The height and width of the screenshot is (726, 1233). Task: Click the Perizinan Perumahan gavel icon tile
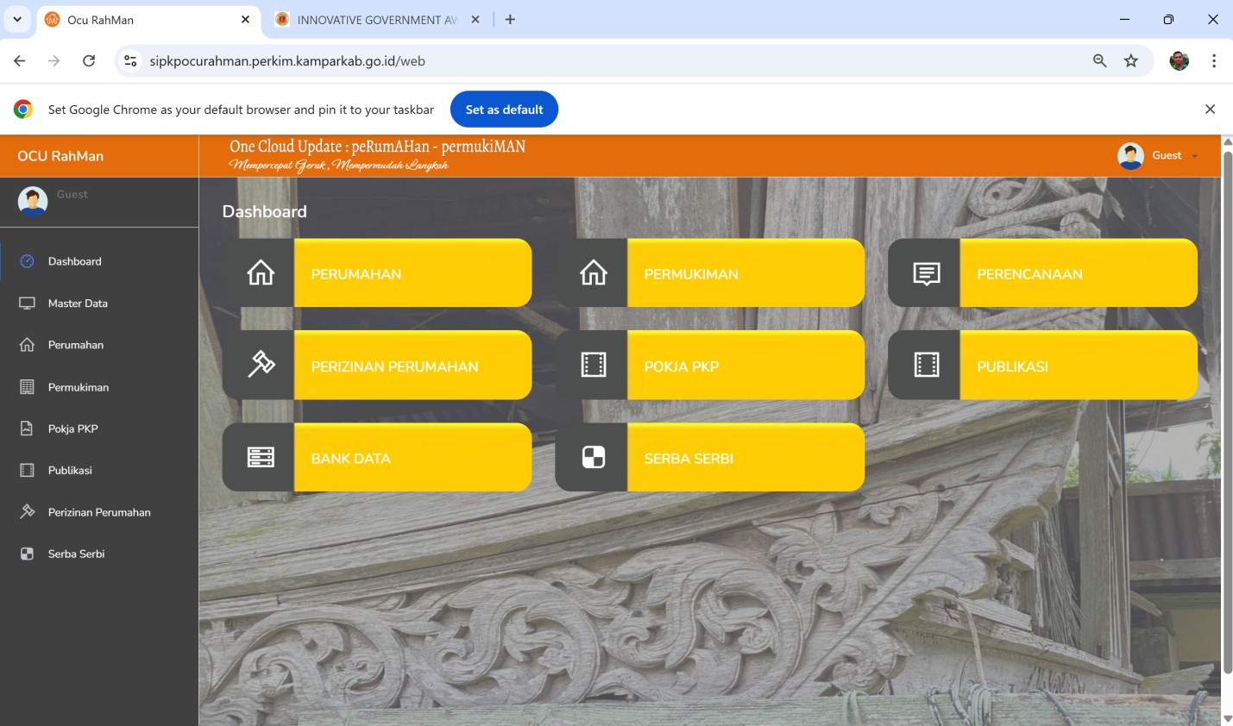260,366
